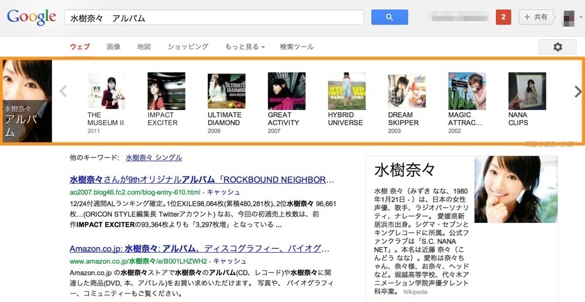Open cached version of ao2007.blog46.fc2.com result

(223, 192)
